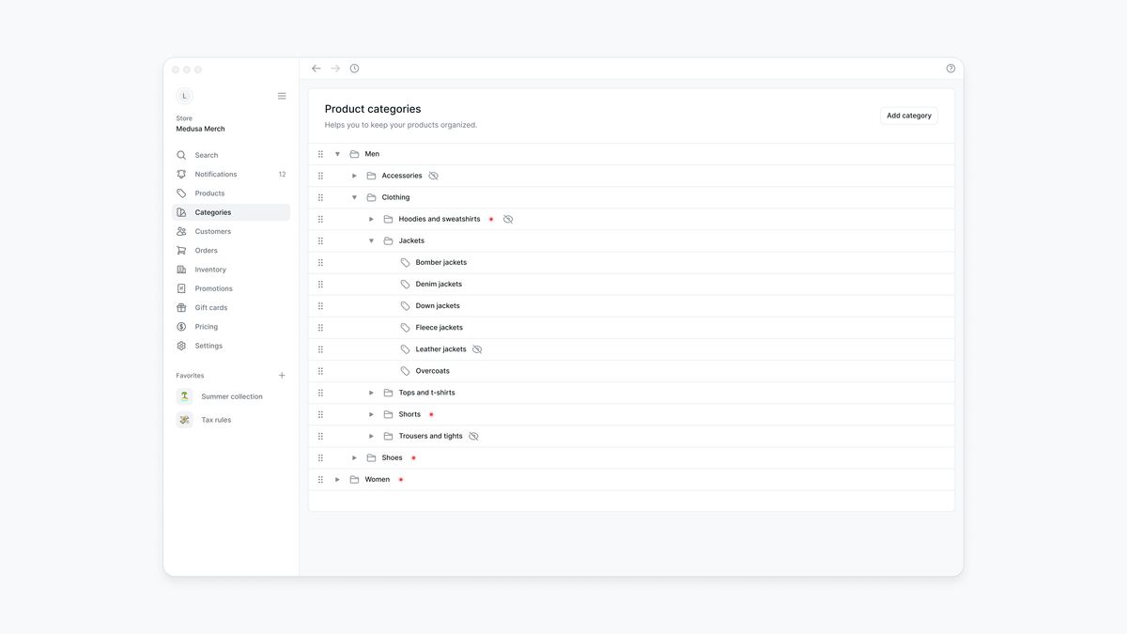Click the Add category button
This screenshot has height=634, width=1127.
point(909,116)
